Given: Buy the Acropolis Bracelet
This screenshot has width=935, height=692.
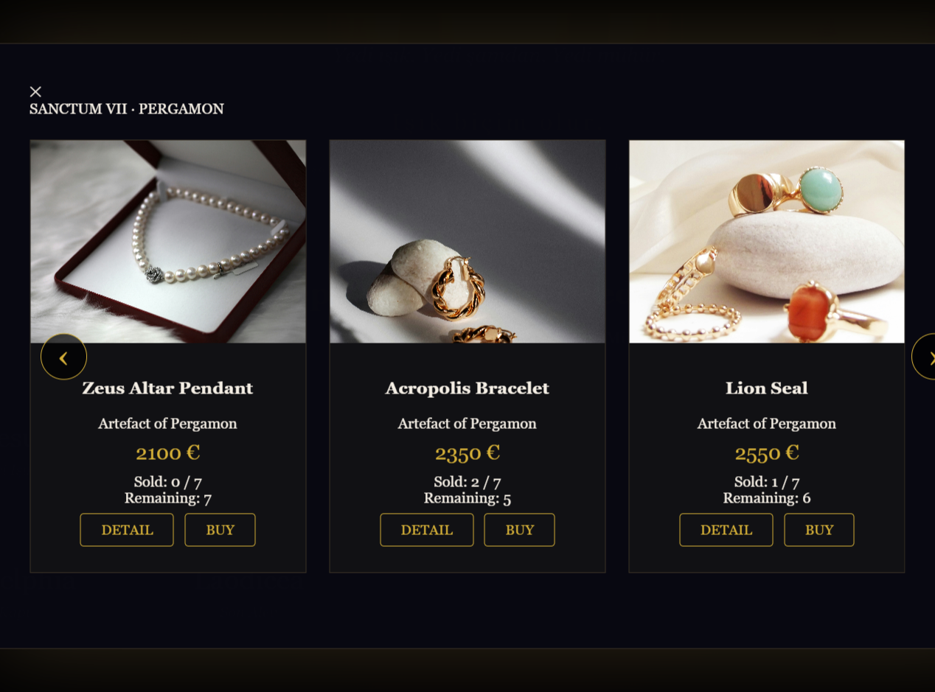Looking at the screenshot, I should [x=519, y=530].
